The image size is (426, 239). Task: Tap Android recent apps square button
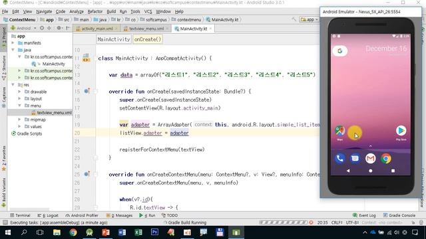pos(393,171)
